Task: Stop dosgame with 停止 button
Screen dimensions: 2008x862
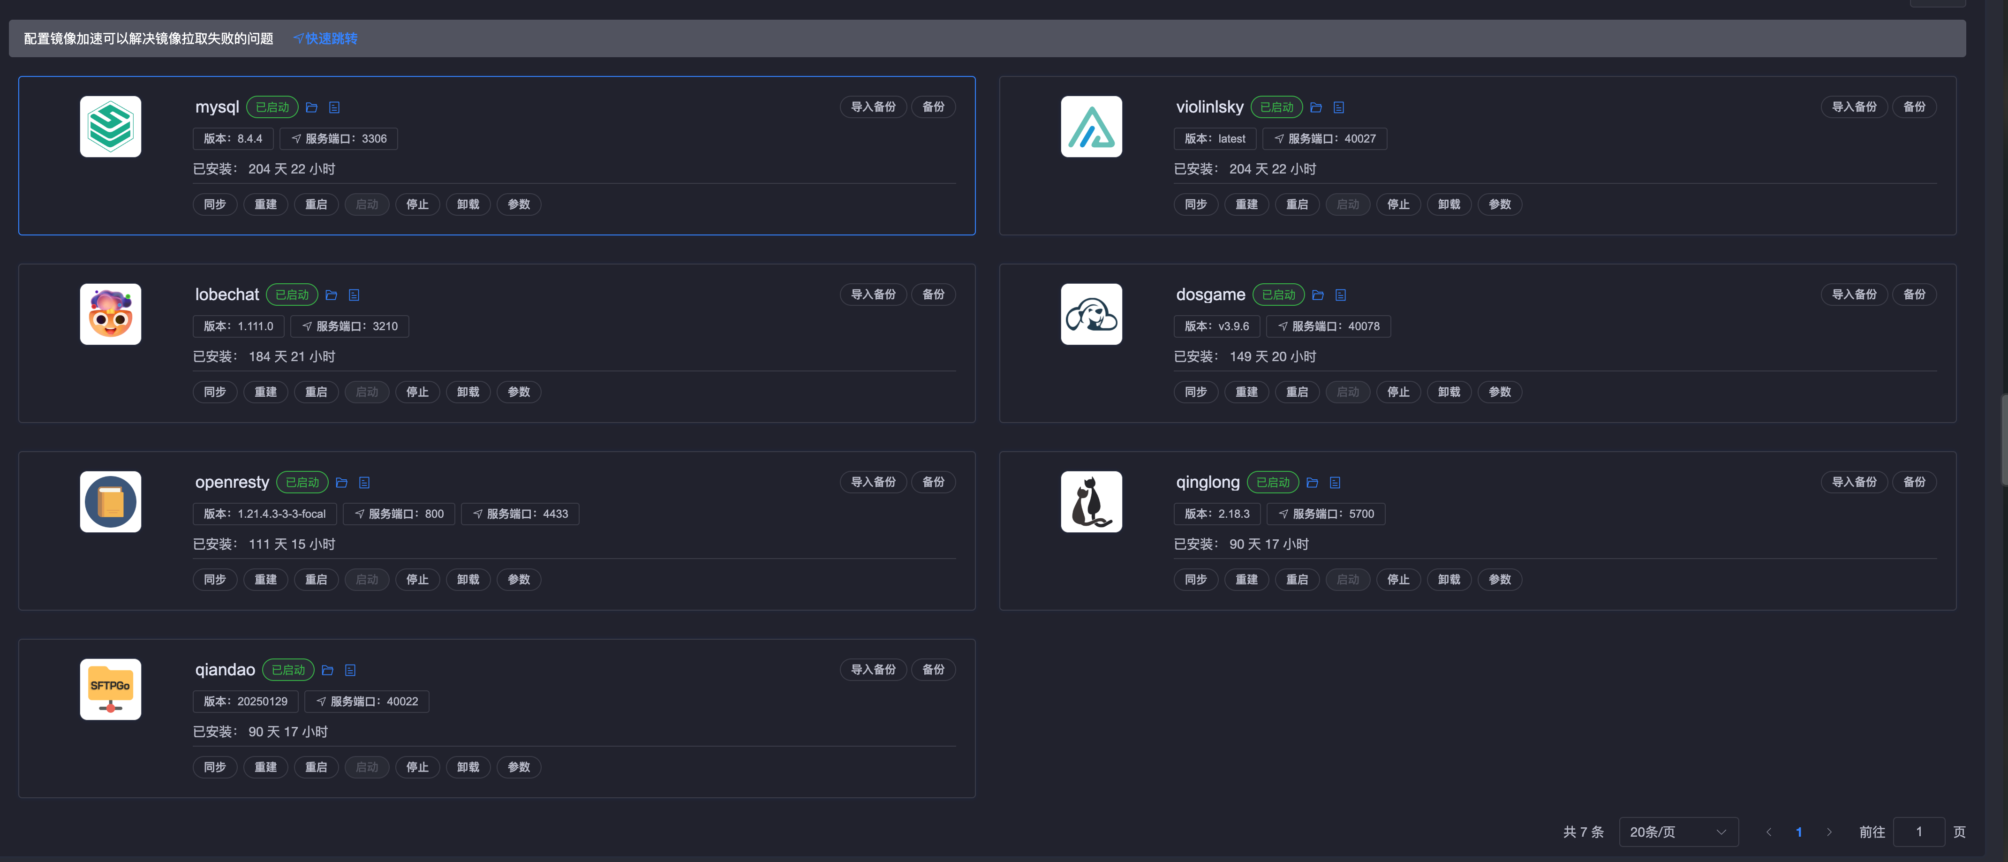Action: (x=1398, y=392)
